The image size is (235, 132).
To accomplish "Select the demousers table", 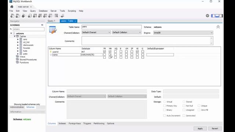I will tap(28, 45).
